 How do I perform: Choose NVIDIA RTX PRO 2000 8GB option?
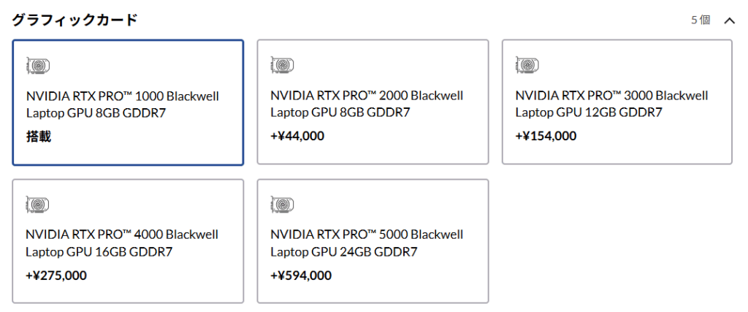pos(373,102)
